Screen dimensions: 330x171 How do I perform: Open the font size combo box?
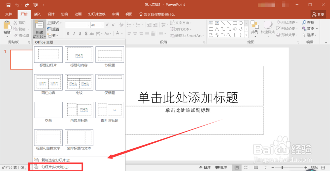[97, 25]
